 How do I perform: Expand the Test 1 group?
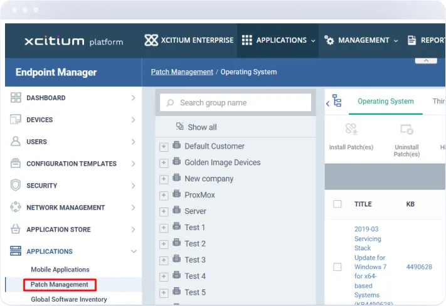click(x=164, y=228)
